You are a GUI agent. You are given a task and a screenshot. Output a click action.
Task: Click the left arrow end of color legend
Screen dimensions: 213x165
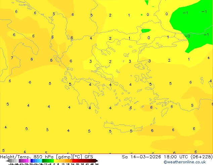click(x=7, y=161)
